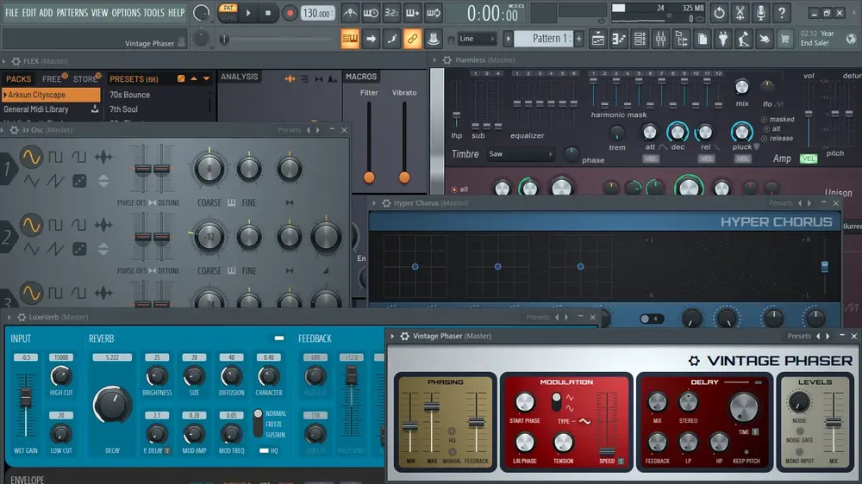Viewport: 862px width, 484px height.
Task: Toggle the PAT/SONG mode switch
Action: pos(228,13)
